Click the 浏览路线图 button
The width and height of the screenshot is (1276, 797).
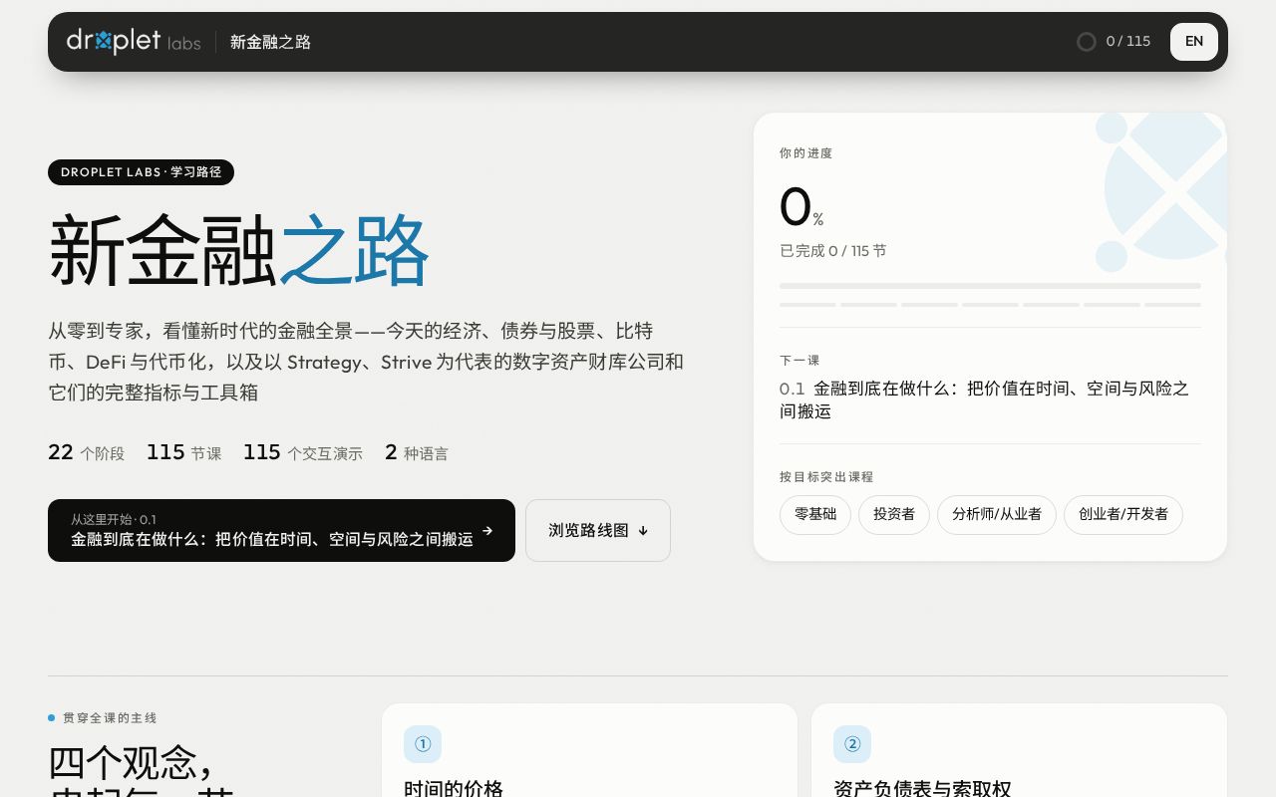(598, 531)
